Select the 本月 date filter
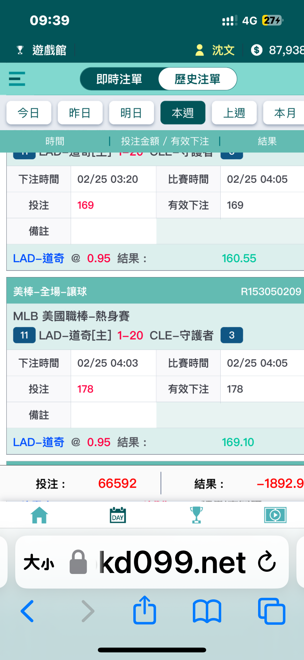The height and width of the screenshot is (660, 304). (x=284, y=113)
